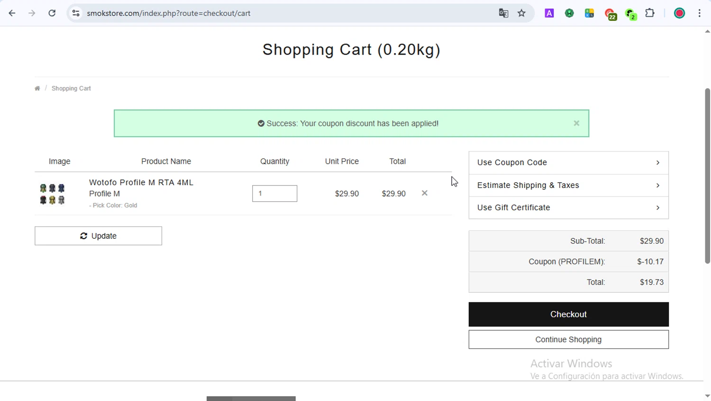Open the red extension with badge 22
Screen dimensions: 711x401
click(x=611, y=14)
